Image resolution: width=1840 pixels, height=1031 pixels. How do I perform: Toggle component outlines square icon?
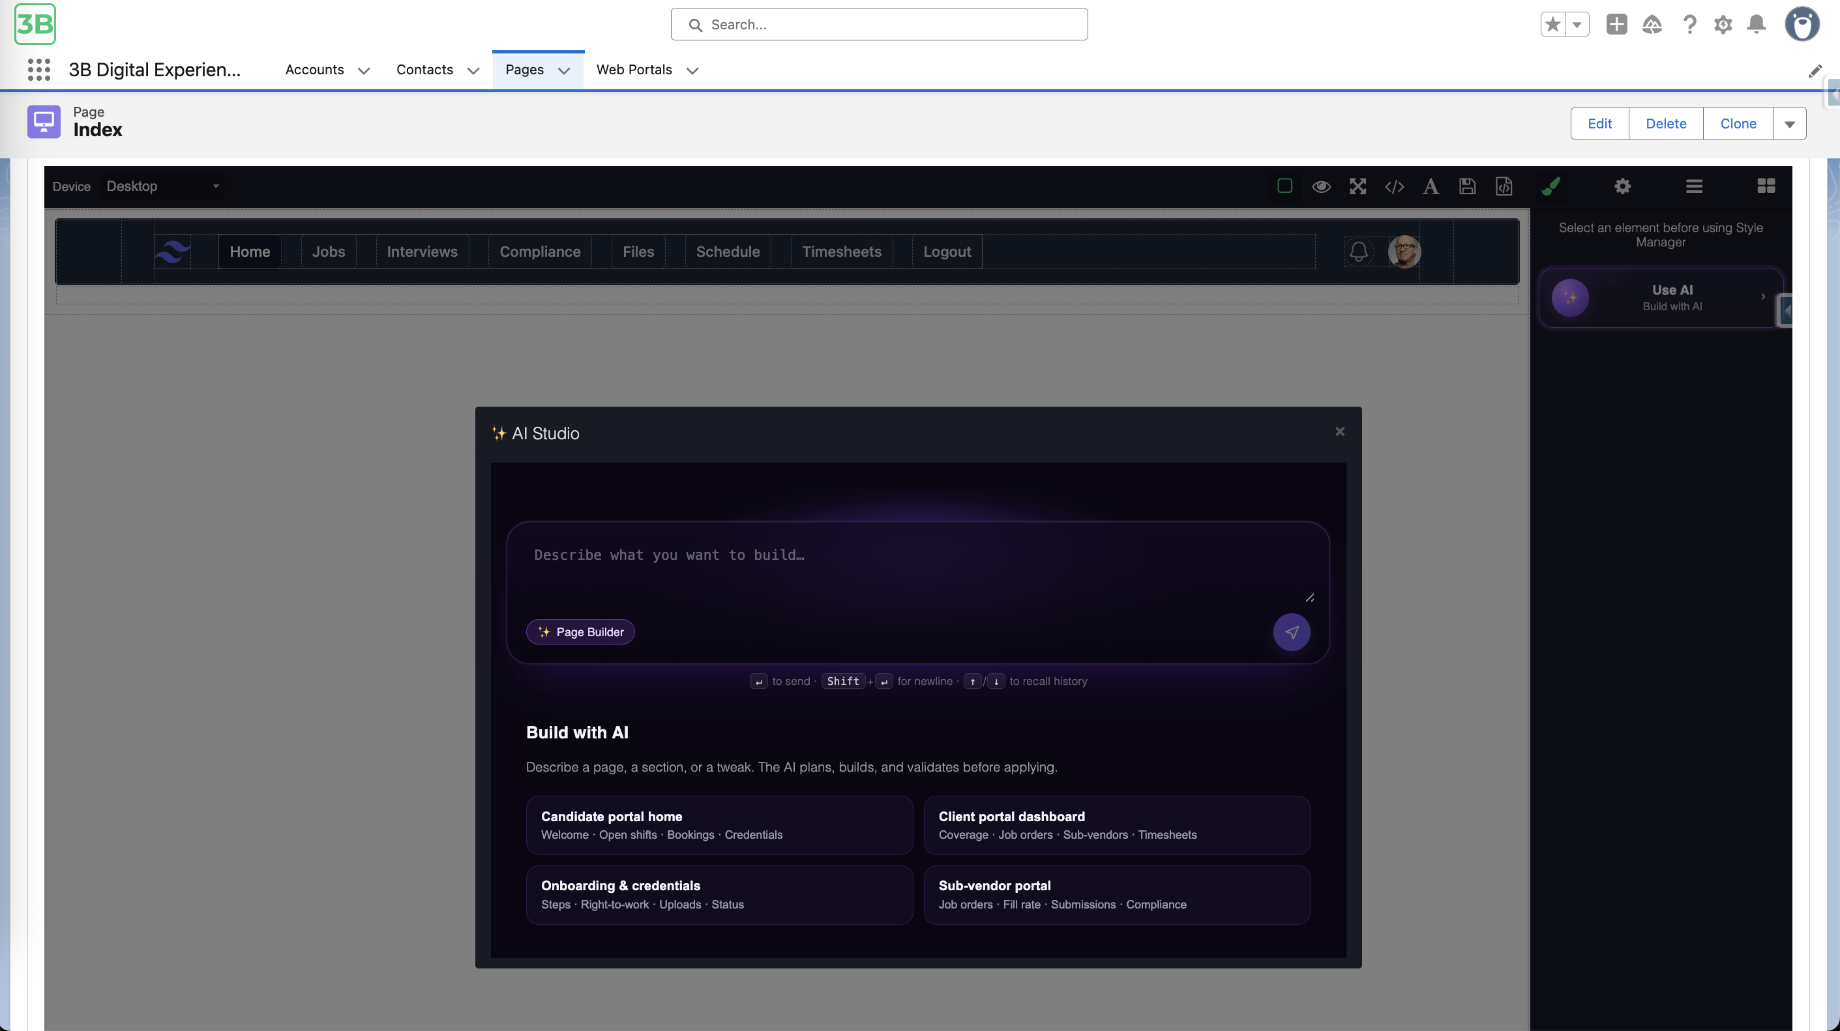click(1284, 186)
